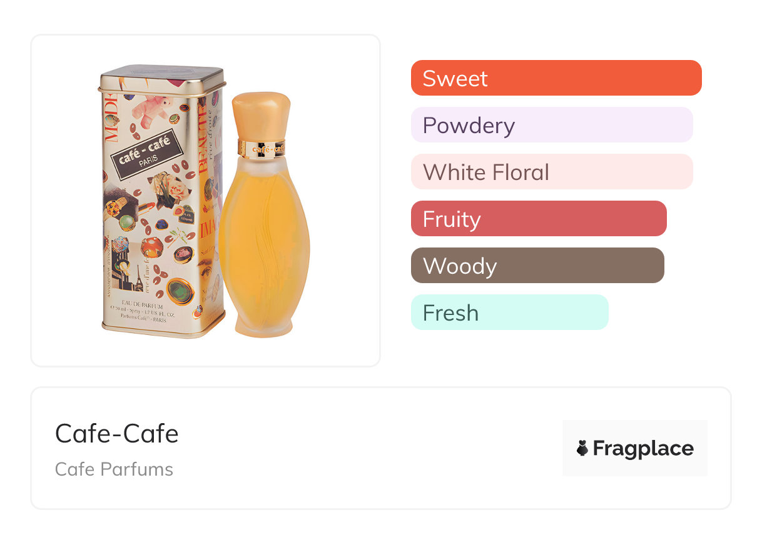Screen dimensions: 762x540
Task: Click the tin box's metal lid
Action: [161, 77]
